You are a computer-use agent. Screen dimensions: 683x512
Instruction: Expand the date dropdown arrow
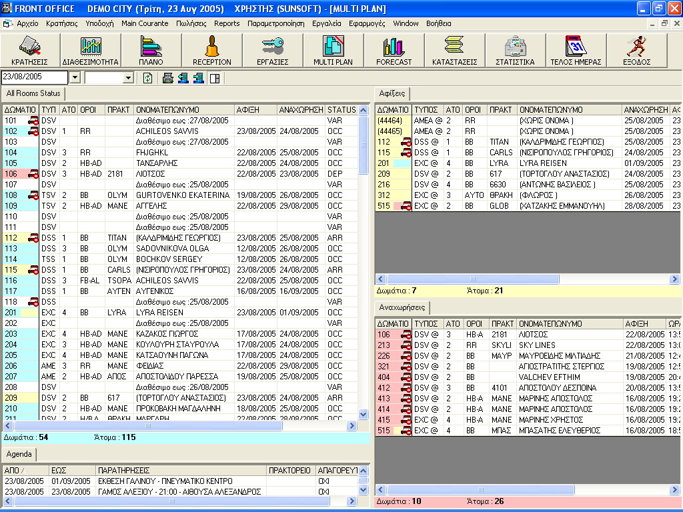point(74,78)
